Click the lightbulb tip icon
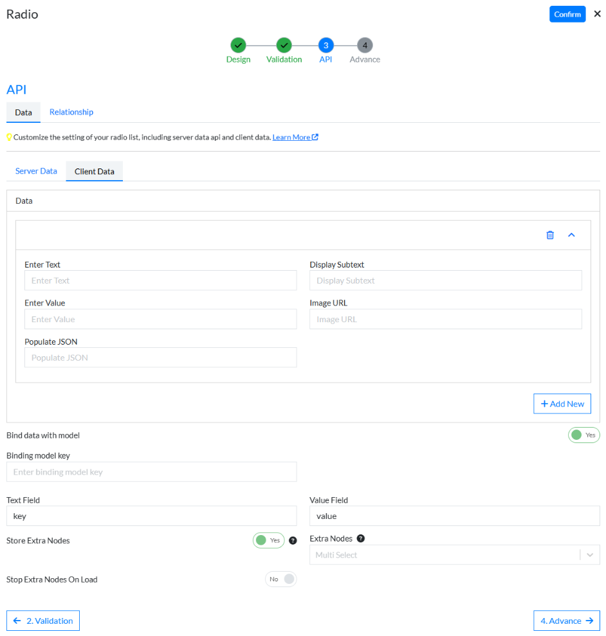606x636 pixels. point(9,138)
